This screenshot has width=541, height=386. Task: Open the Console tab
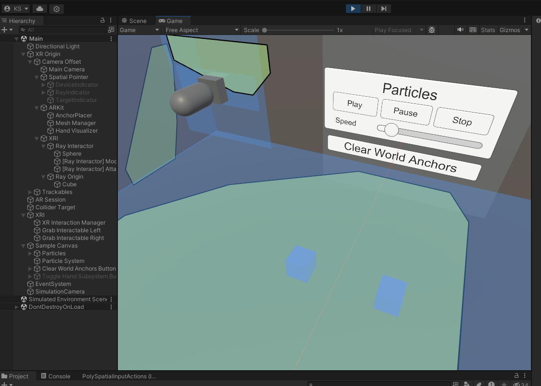tap(56, 376)
